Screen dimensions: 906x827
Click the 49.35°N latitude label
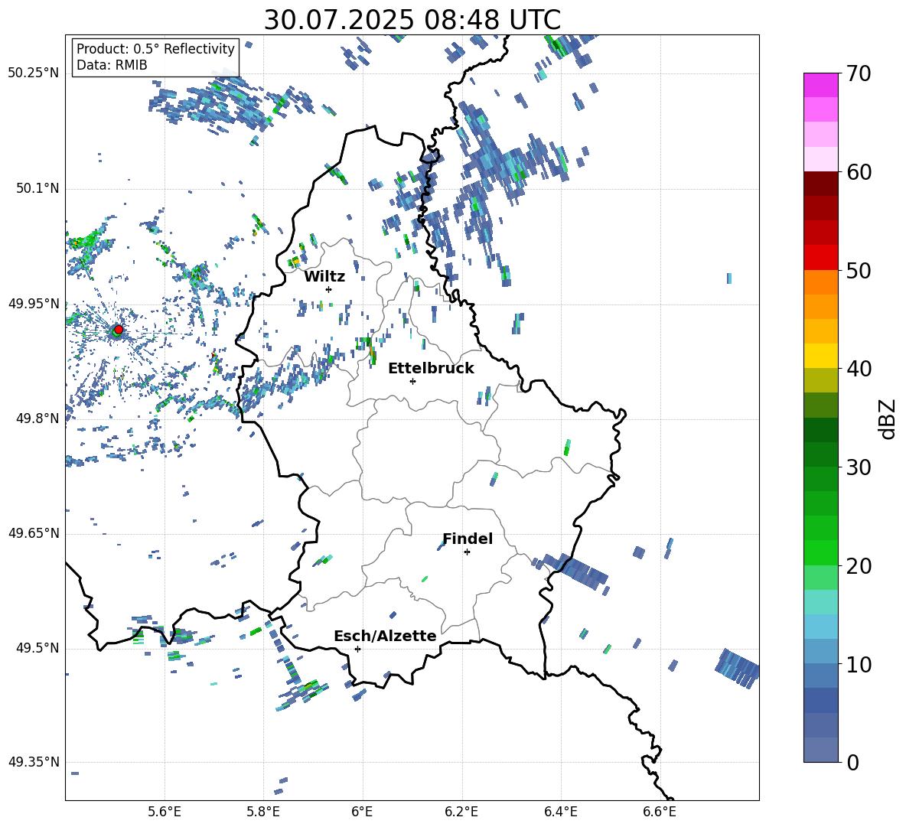(34, 762)
